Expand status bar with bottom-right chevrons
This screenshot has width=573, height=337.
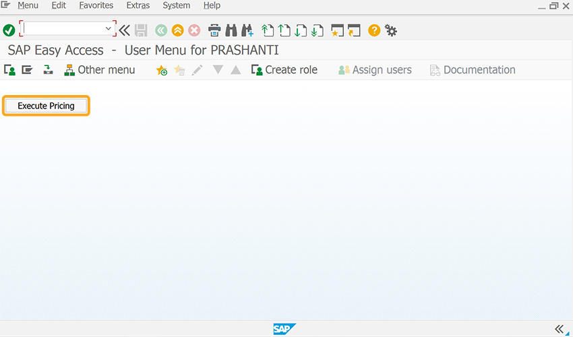(560, 329)
